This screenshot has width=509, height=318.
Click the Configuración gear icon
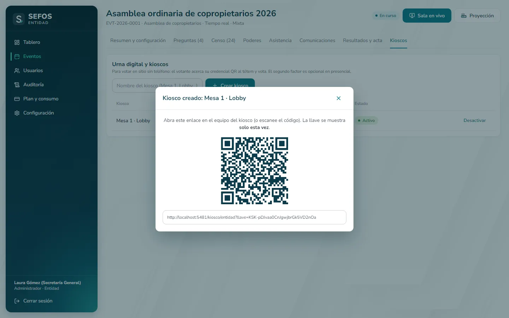tap(17, 113)
